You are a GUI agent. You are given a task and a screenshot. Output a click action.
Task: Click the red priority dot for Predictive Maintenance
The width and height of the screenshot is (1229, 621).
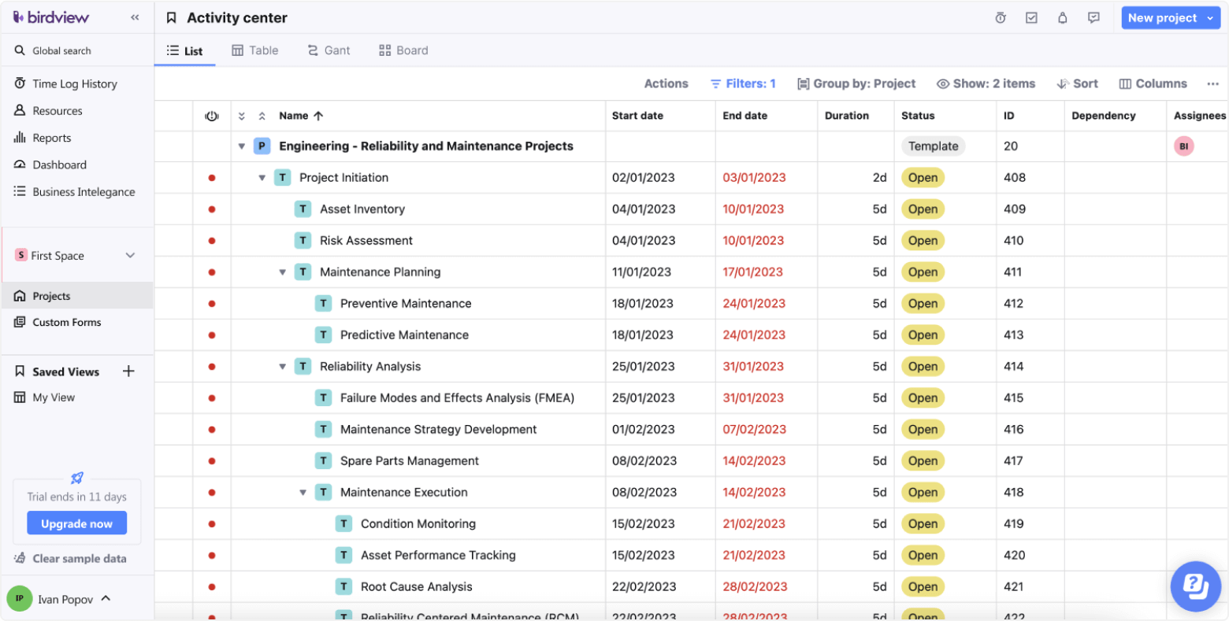[212, 335]
